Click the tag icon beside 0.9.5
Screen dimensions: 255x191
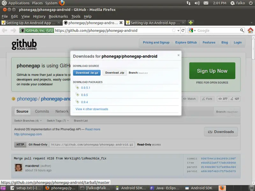click(x=77, y=95)
